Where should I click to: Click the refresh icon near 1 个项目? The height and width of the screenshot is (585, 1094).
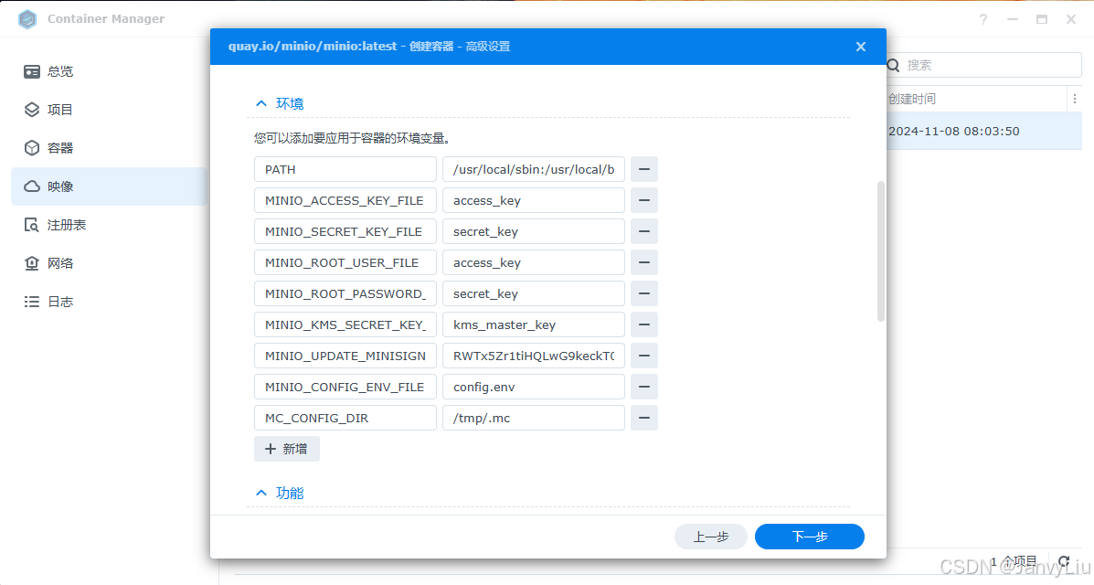[x=1063, y=562]
